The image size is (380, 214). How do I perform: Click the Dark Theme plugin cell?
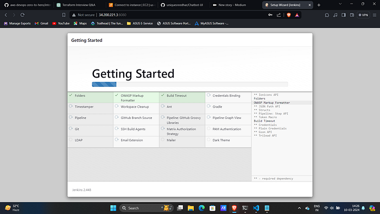pyautogui.click(x=228, y=142)
